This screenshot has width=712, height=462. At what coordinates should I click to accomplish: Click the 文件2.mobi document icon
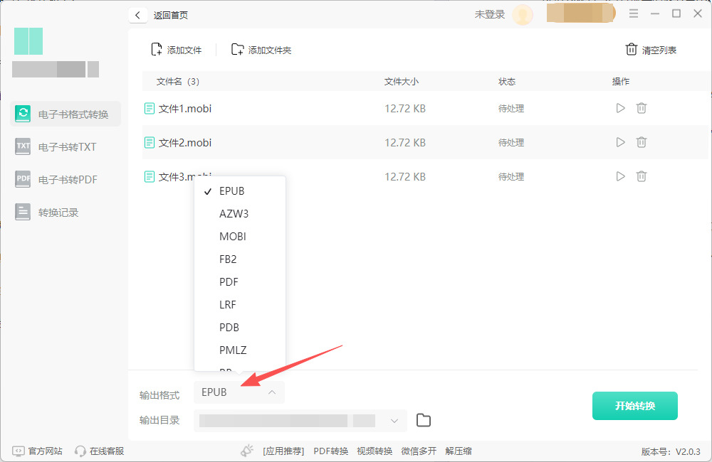149,143
